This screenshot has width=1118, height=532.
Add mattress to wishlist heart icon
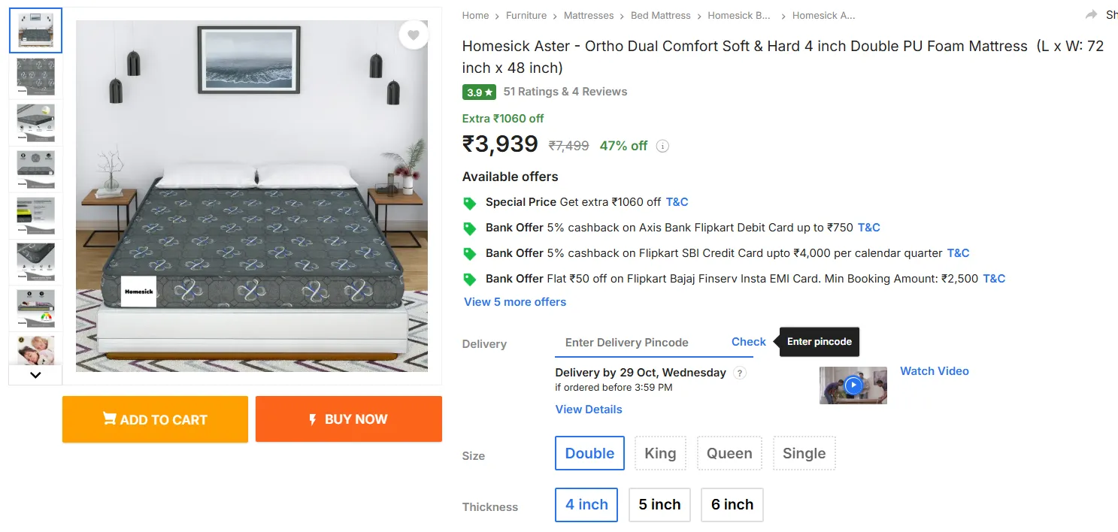[413, 35]
